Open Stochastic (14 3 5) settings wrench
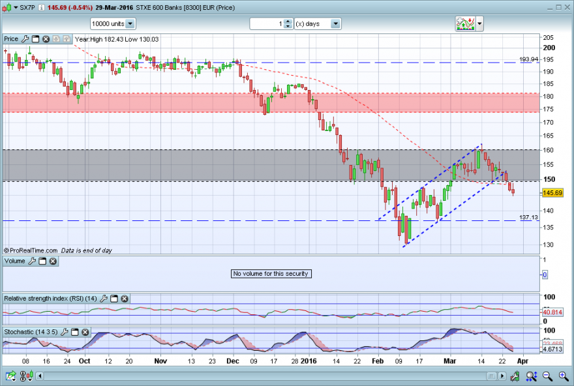Image resolution: width=574 pixels, height=386 pixels. pos(65,332)
